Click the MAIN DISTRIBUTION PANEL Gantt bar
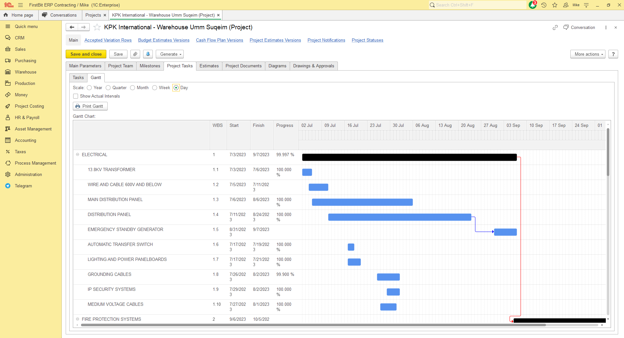The width and height of the screenshot is (624, 338). click(362, 202)
